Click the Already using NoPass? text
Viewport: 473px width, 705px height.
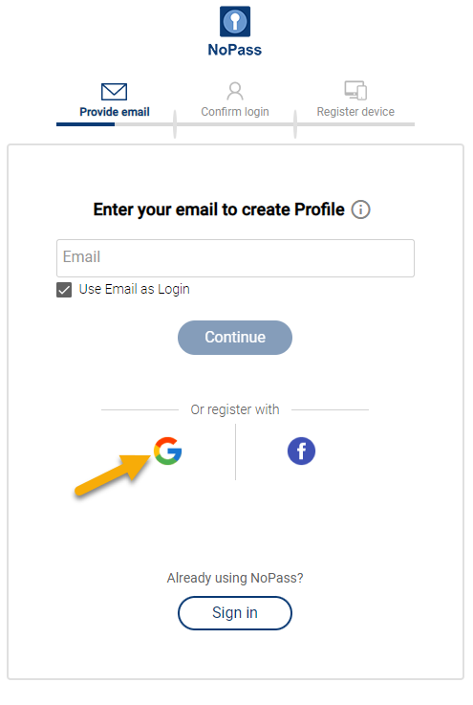tap(235, 578)
